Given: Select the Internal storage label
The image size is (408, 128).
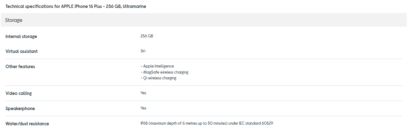Looking at the screenshot, I should [21, 36].
